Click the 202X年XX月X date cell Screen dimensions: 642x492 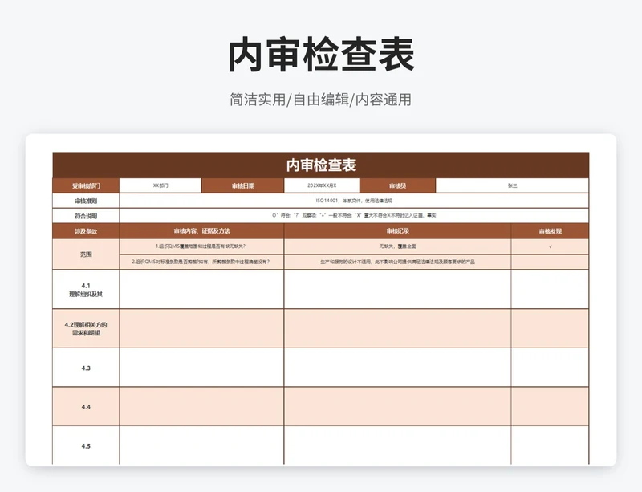coord(322,185)
